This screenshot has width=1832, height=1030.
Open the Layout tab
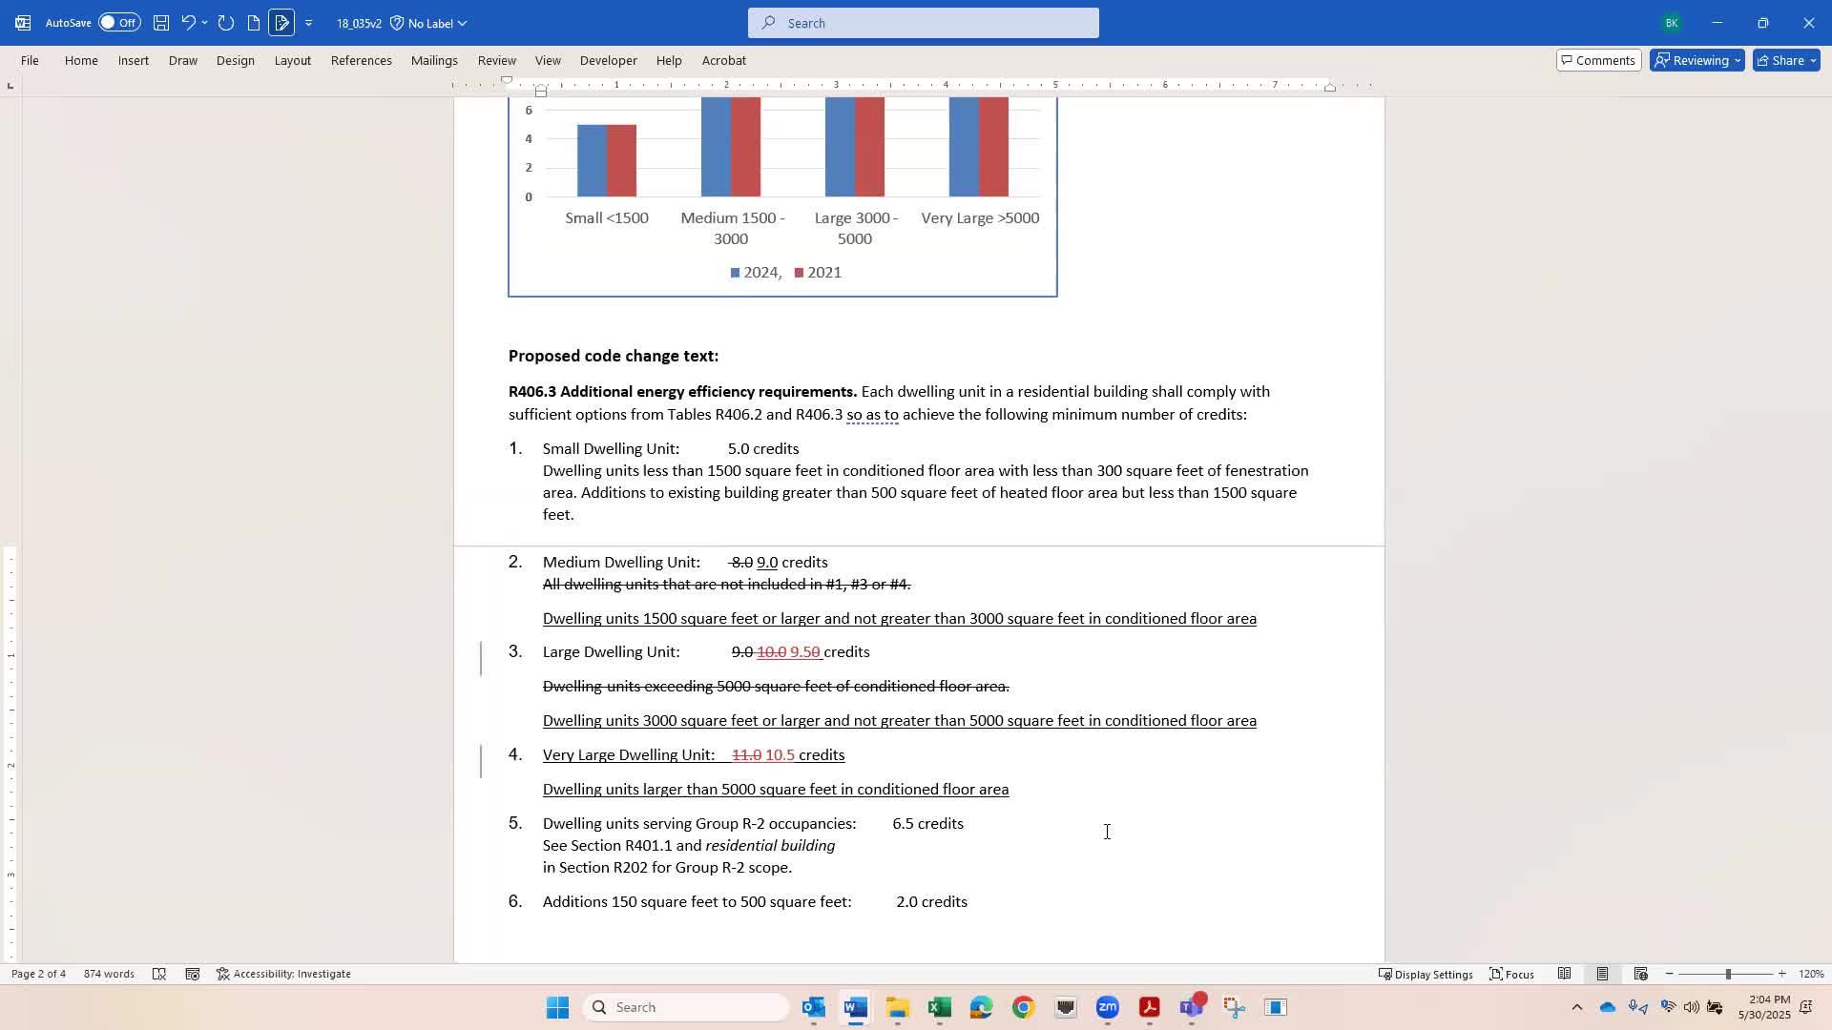tap(293, 60)
